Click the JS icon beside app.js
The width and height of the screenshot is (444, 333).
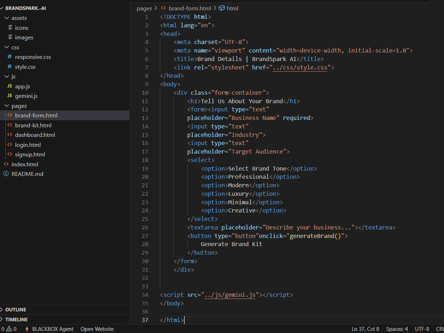pyautogui.click(x=10, y=86)
